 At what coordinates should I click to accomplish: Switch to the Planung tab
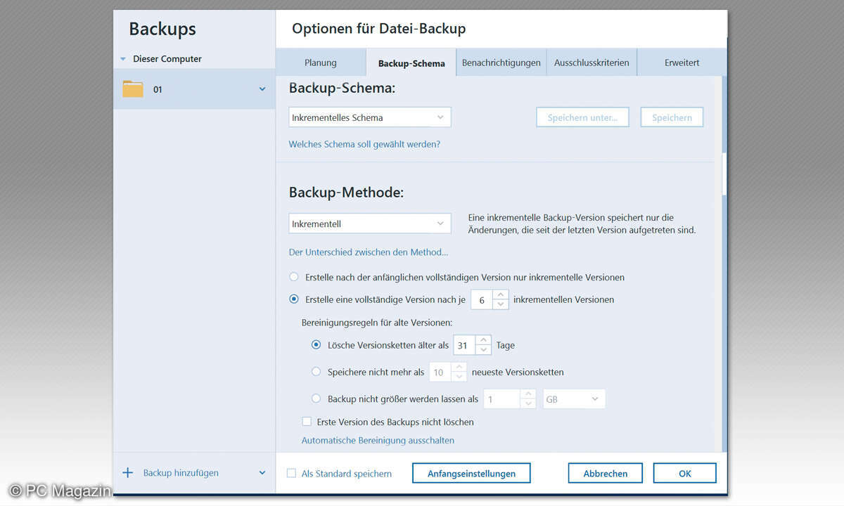point(321,63)
